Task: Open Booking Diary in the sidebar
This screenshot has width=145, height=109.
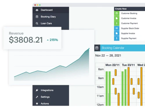Action: 51,17
